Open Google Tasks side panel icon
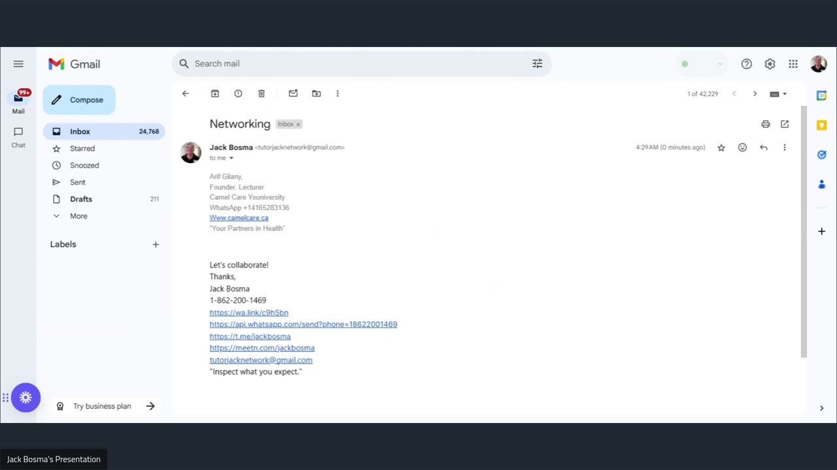The image size is (837, 470). click(x=822, y=155)
